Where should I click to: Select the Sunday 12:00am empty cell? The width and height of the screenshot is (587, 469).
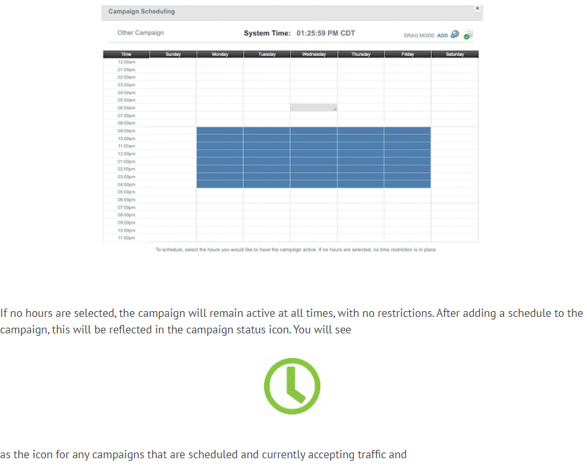pyautogui.click(x=173, y=62)
